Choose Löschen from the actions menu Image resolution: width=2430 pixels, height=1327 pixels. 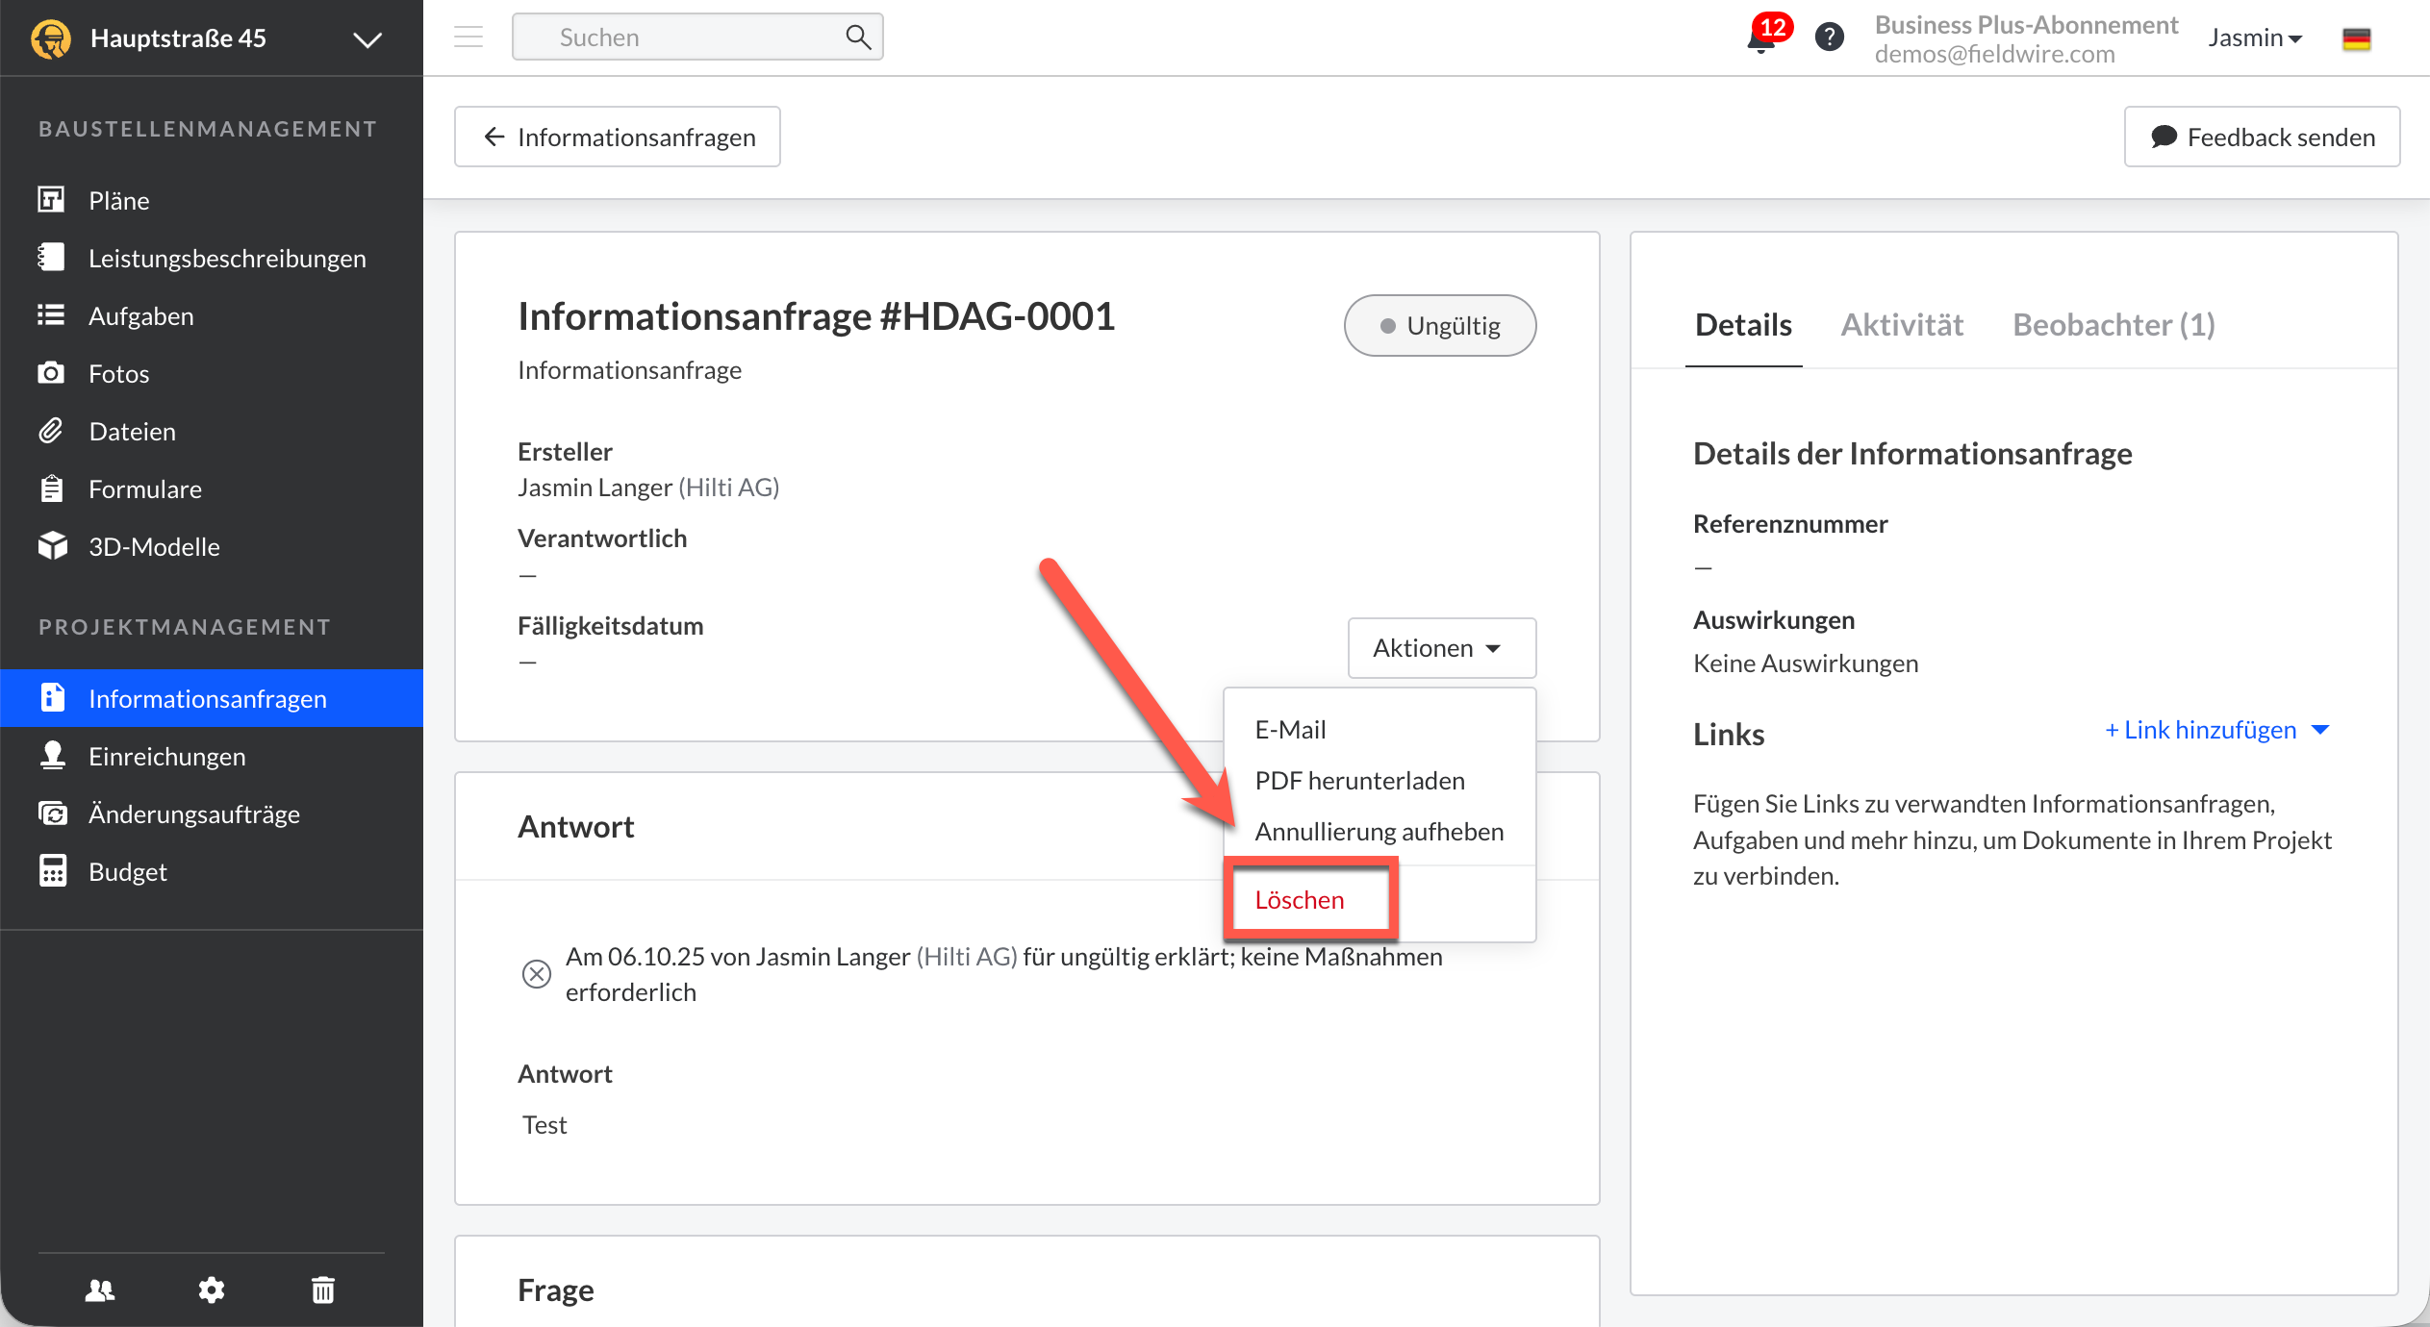click(x=1300, y=900)
